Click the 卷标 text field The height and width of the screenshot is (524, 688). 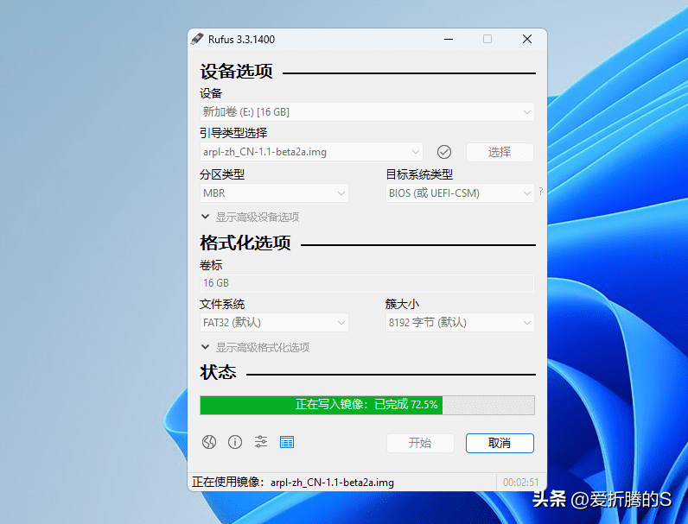[366, 283]
